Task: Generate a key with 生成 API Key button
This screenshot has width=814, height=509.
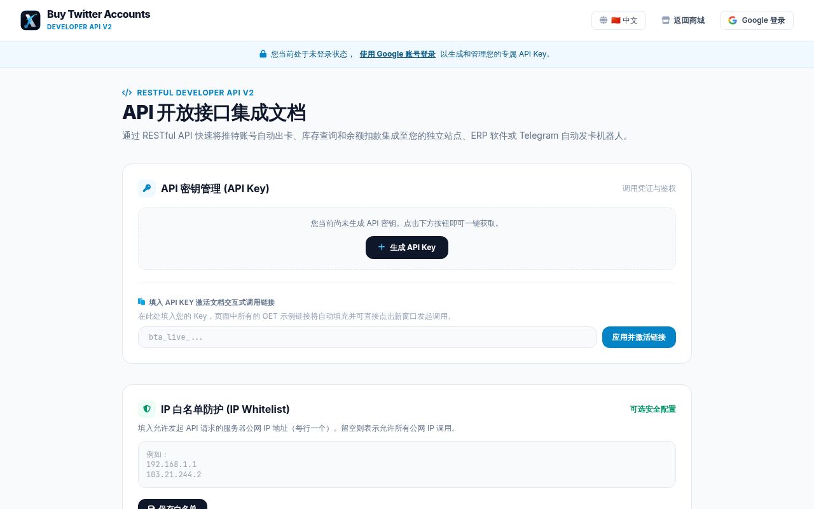Action: tap(407, 248)
